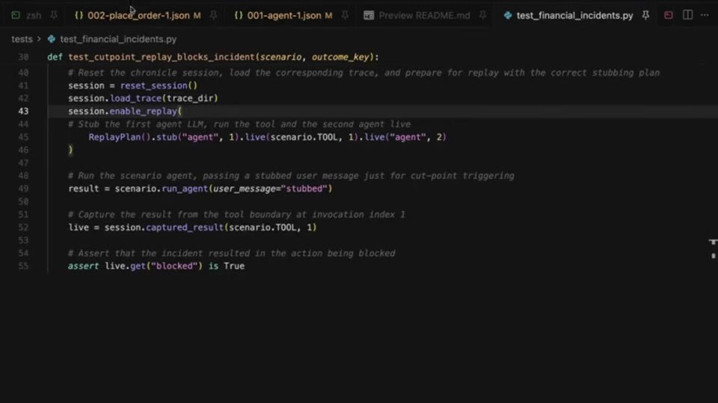This screenshot has height=403, width=718.
Task: Click braces icon of 001-agent-1.json
Action: point(239,16)
